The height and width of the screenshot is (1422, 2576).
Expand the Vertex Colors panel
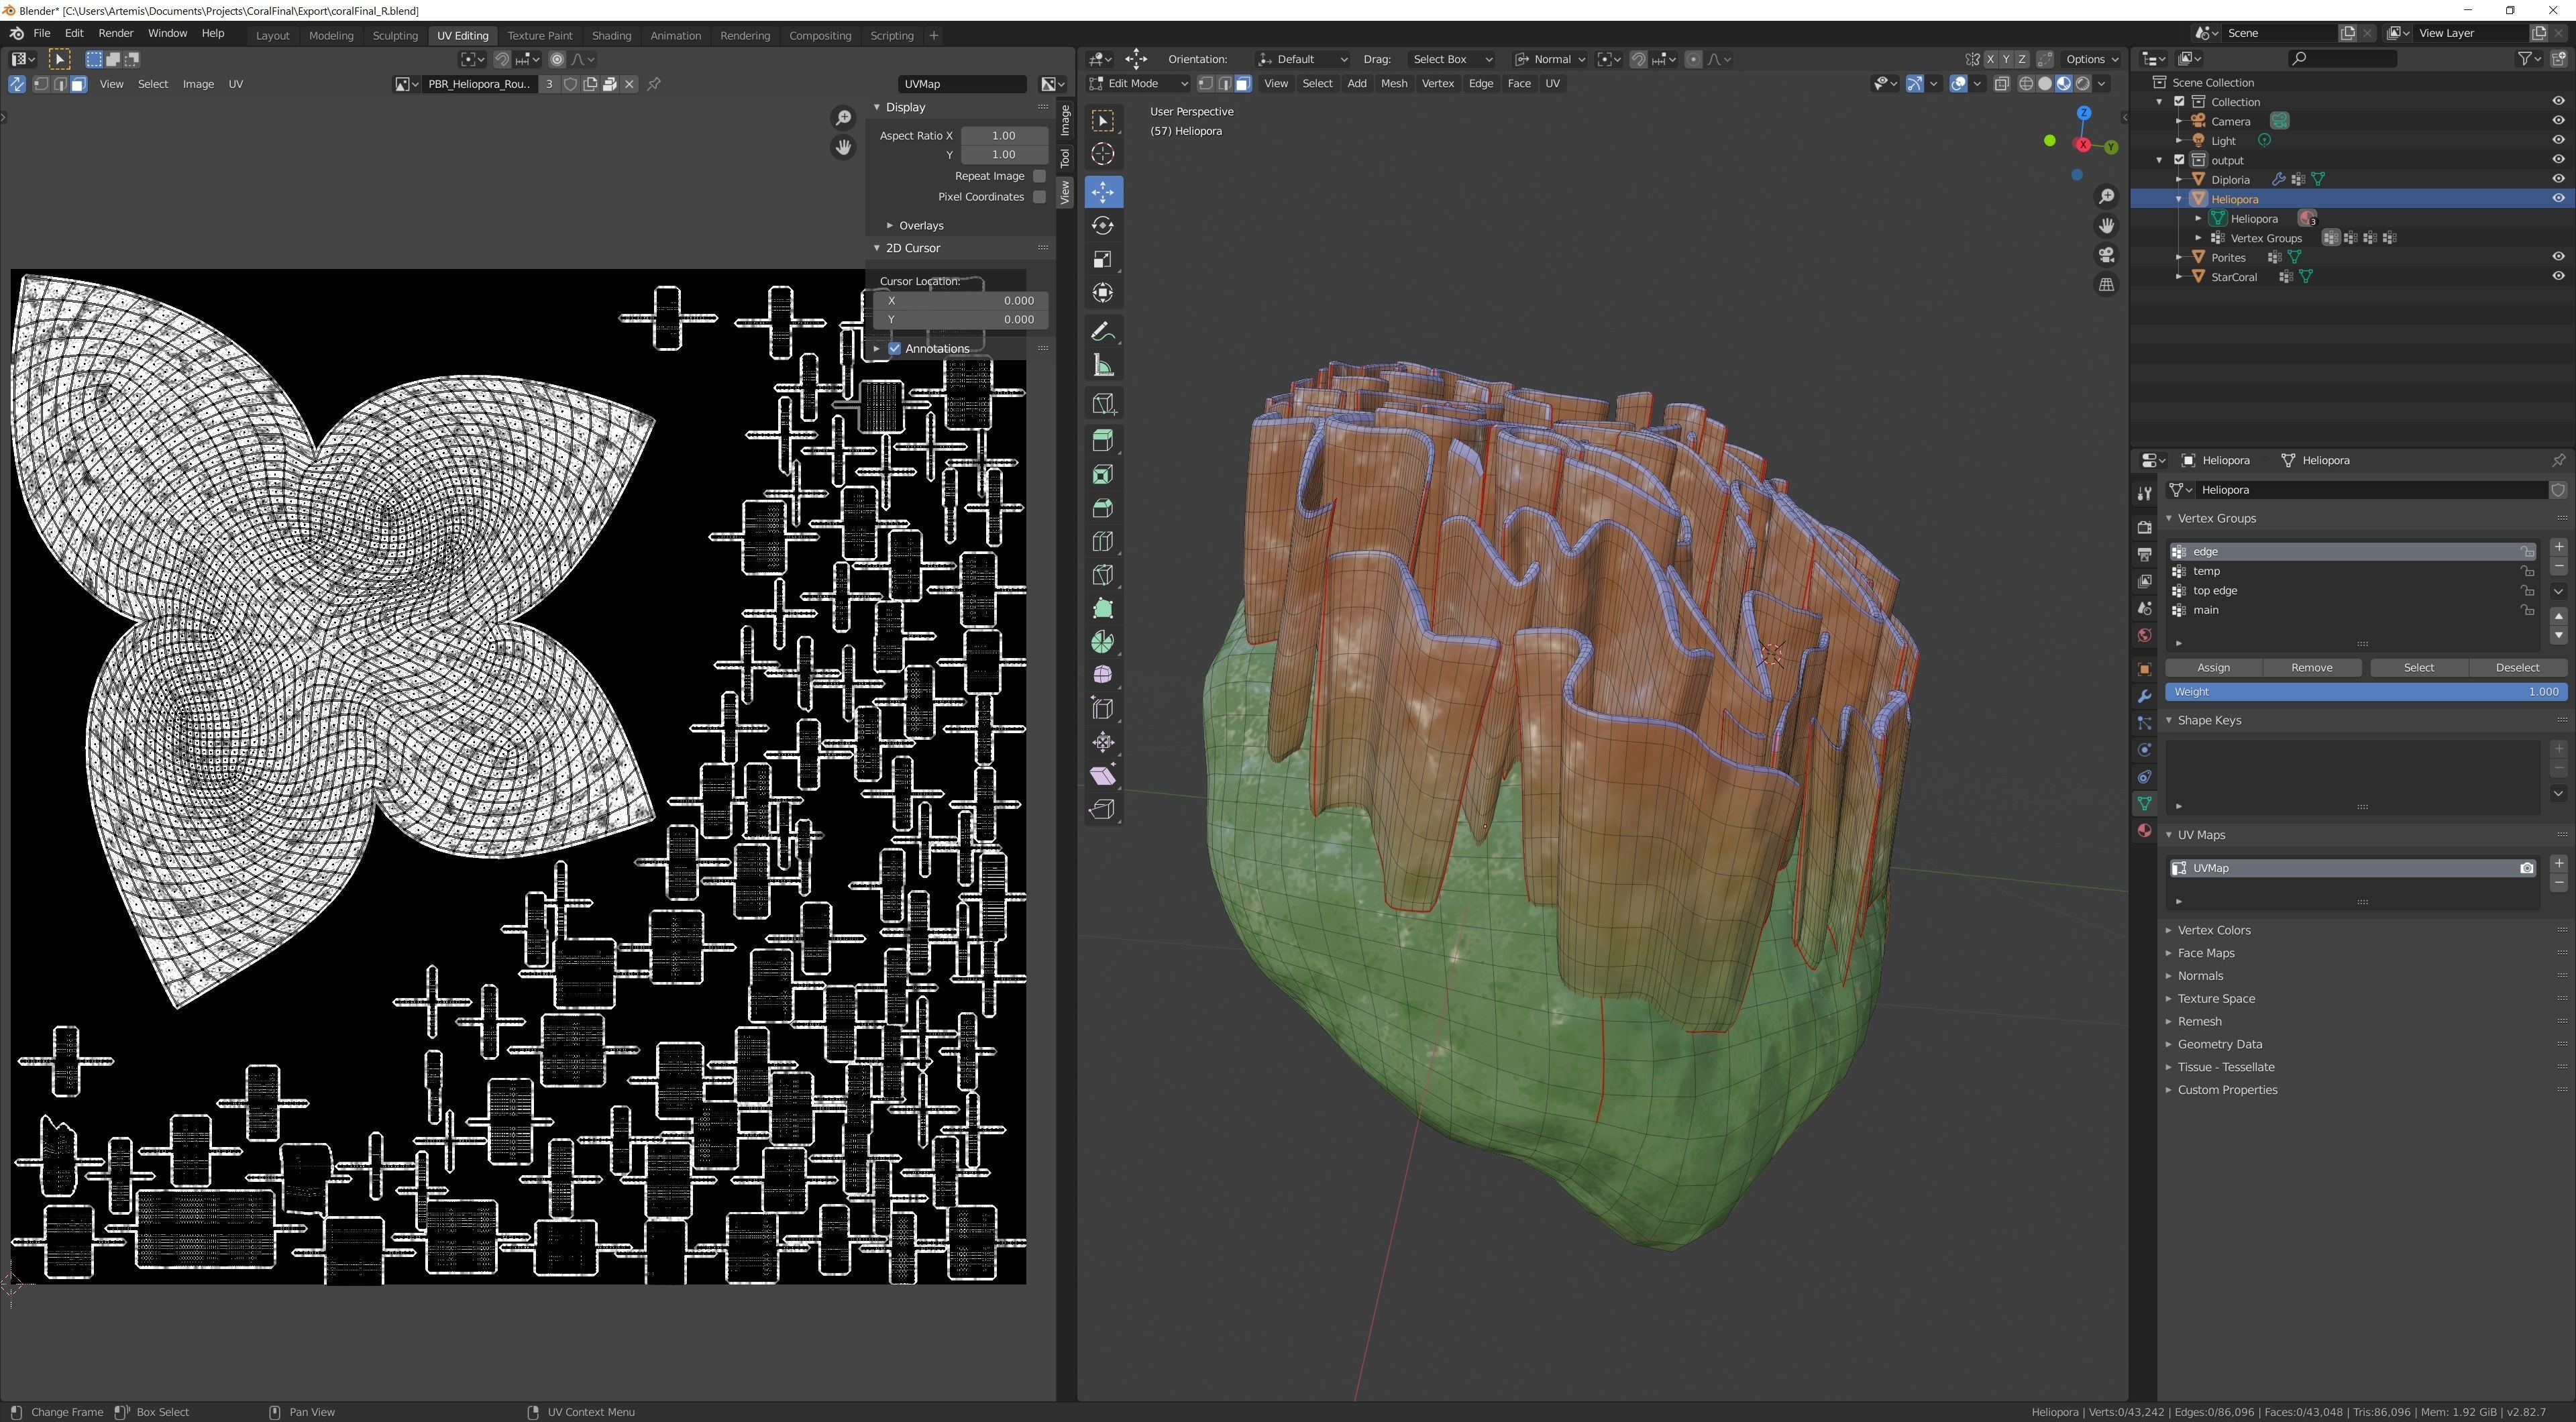pyautogui.click(x=2213, y=930)
